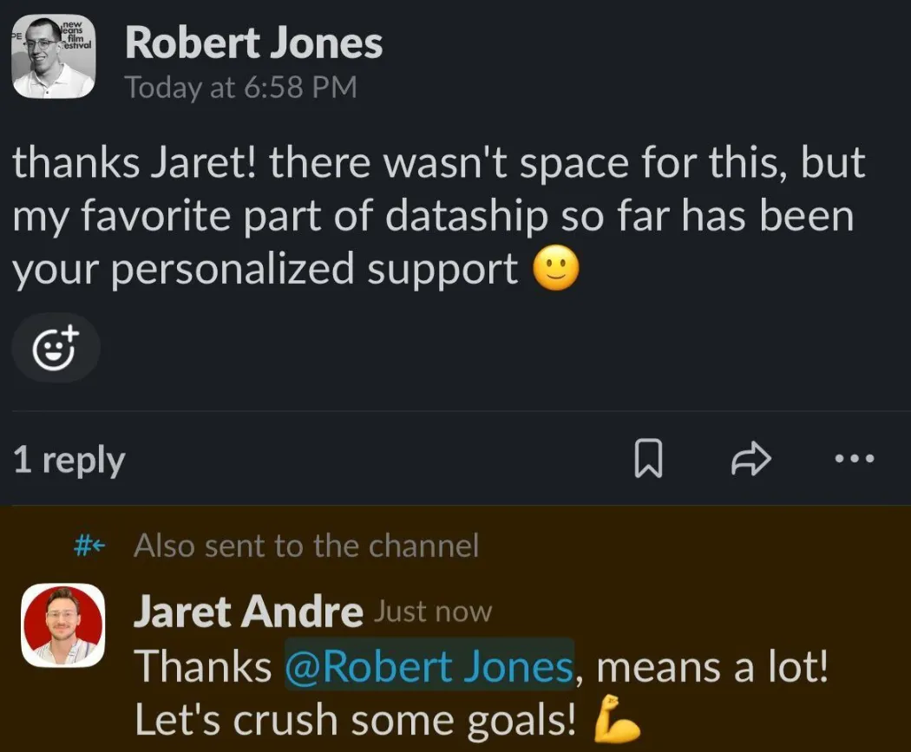
Task: Click the hash-arrow channel icon
Action: point(89,546)
